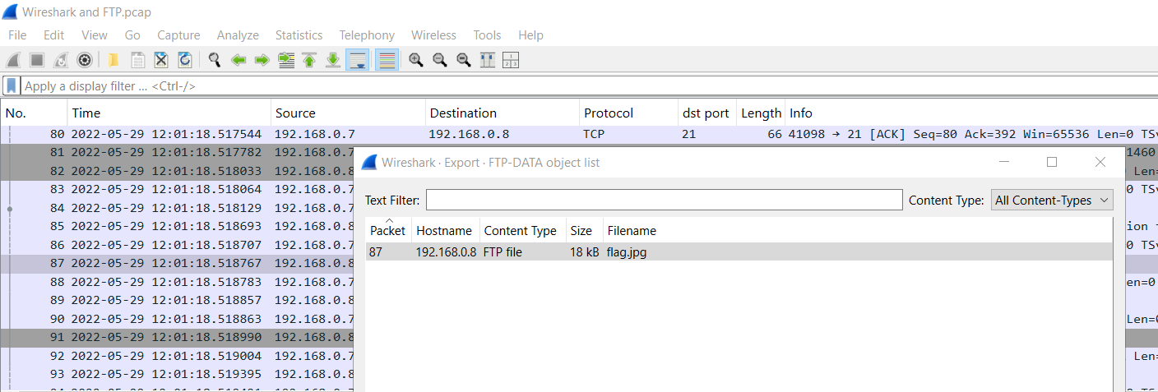Zoom out main window text
Image resolution: width=1158 pixels, height=392 pixels.
440,60
